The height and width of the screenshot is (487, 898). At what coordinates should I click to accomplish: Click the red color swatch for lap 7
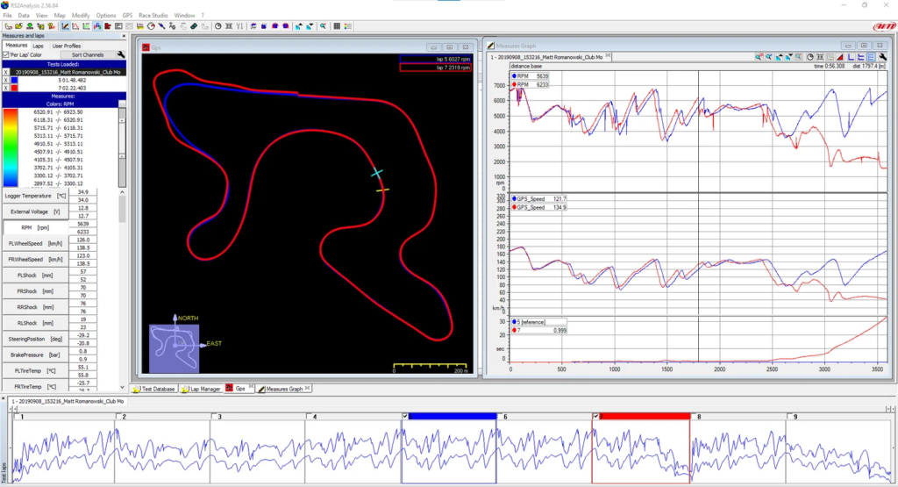pos(14,89)
